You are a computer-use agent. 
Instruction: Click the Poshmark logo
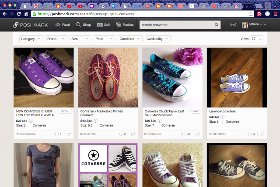pyautogui.click(x=31, y=25)
